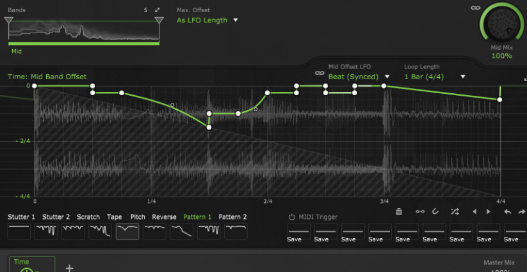This screenshot has height=272, width=527.
Task: Click the Mid Mix knob
Action: [501, 25]
